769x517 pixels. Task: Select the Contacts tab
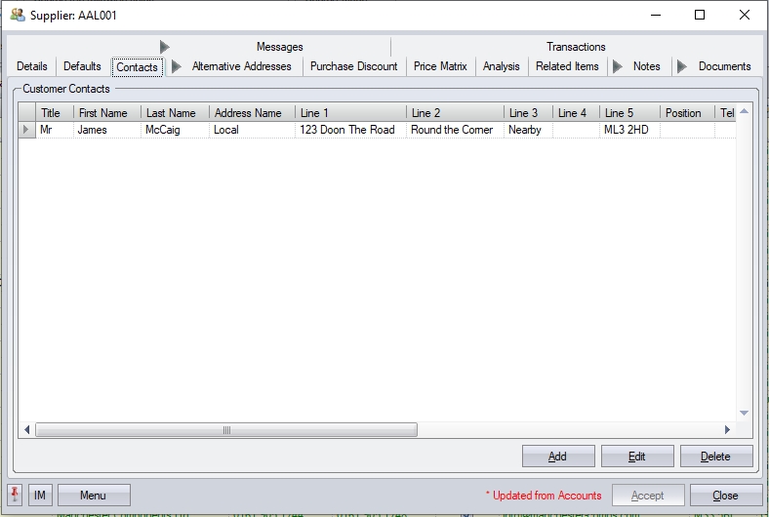pyautogui.click(x=138, y=67)
